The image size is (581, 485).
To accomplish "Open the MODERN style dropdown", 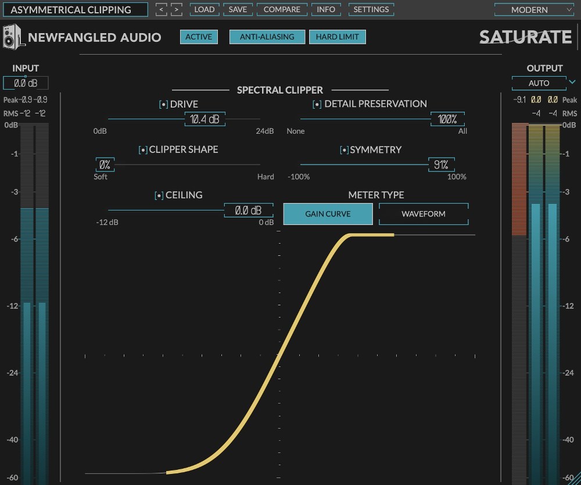I will [x=533, y=9].
